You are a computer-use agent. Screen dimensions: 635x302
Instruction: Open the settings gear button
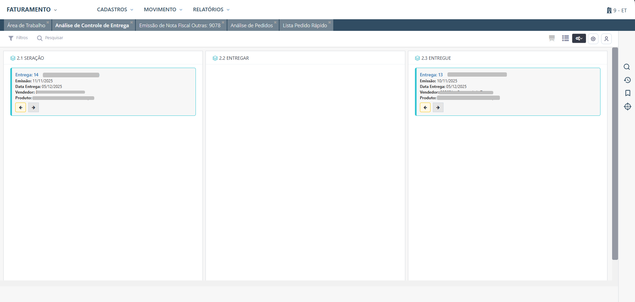click(593, 39)
